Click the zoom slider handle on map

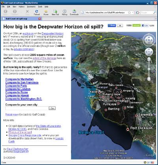149,69
